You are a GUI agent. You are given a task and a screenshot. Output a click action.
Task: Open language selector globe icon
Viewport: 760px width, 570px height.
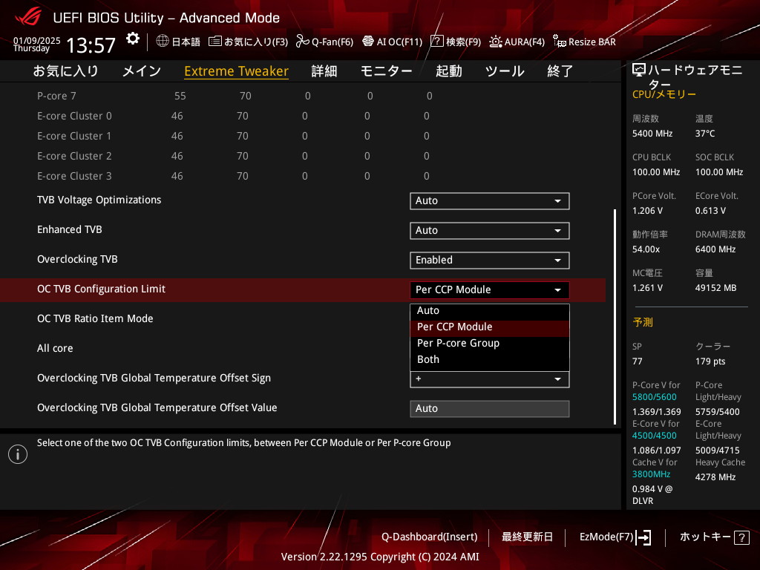tap(163, 42)
